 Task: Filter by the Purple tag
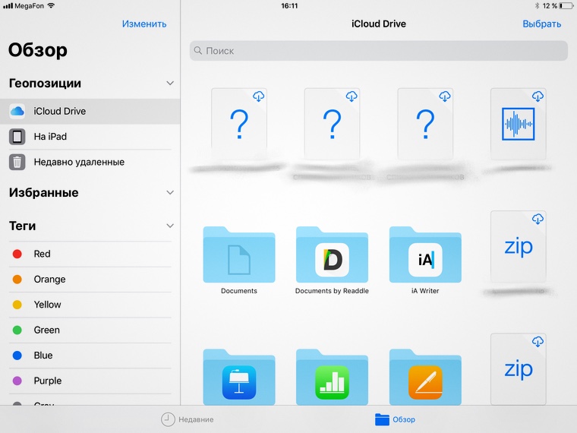[x=90, y=381]
